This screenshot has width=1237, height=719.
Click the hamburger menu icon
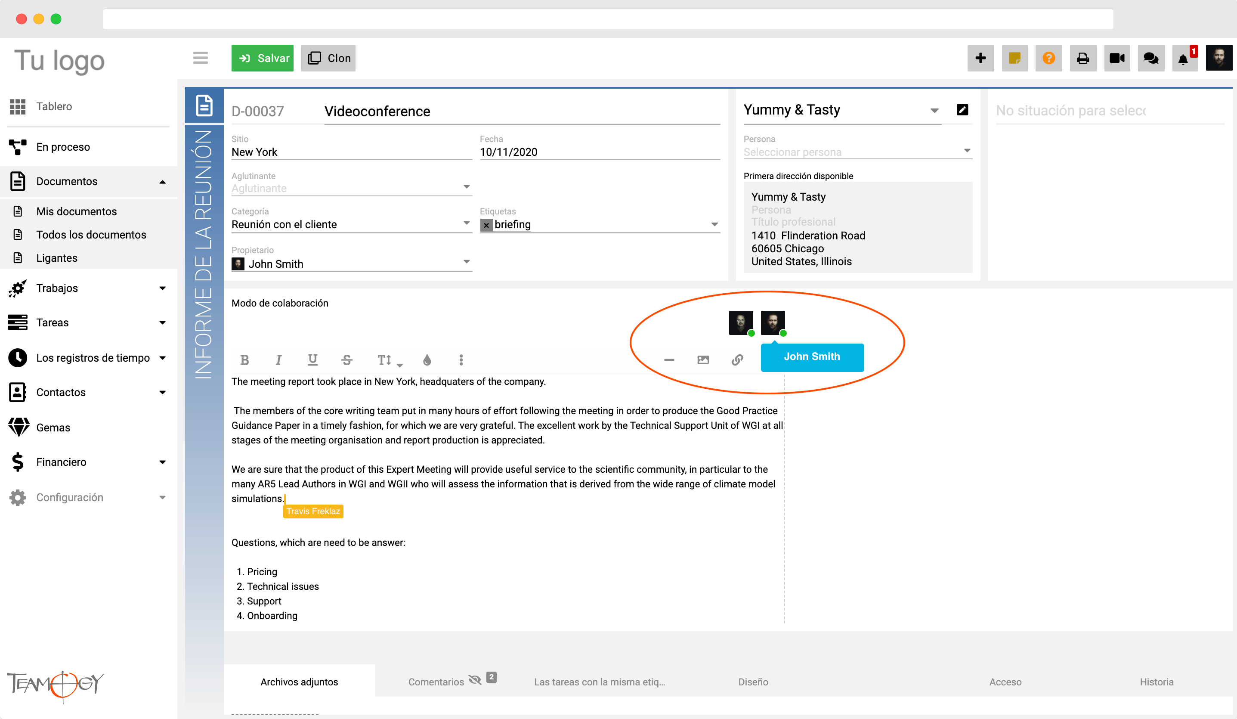pyautogui.click(x=200, y=58)
